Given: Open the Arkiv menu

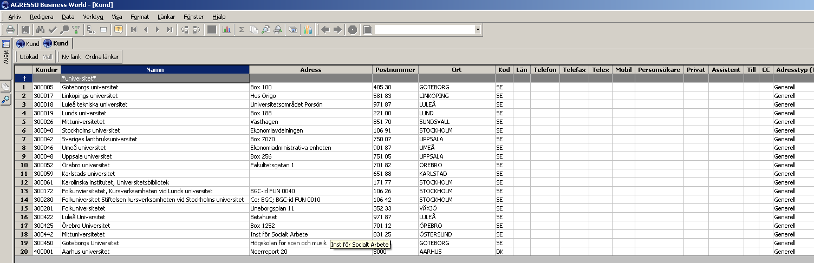Looking at the screenshot, I should pyautogui.click(x=15, y=17).
